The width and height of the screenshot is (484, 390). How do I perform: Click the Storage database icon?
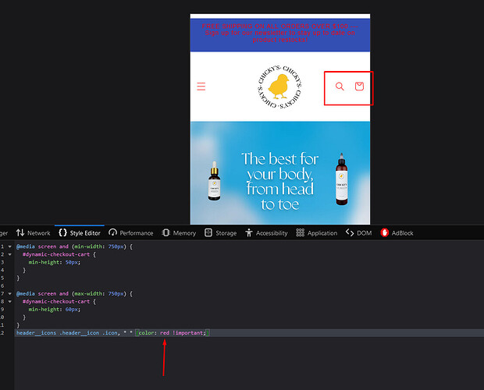[x=208, y=232]
